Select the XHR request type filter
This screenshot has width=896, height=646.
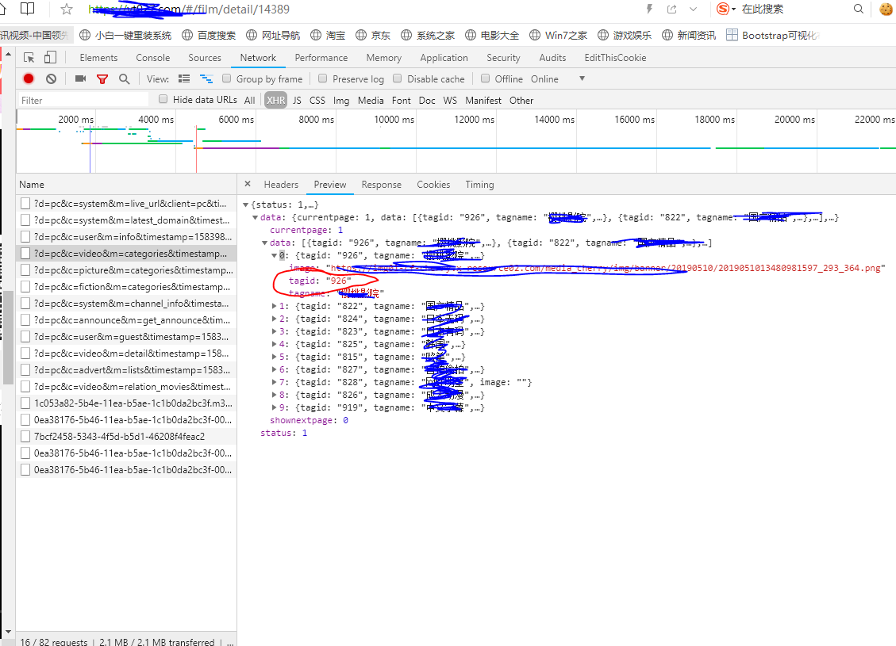[276, 100]
